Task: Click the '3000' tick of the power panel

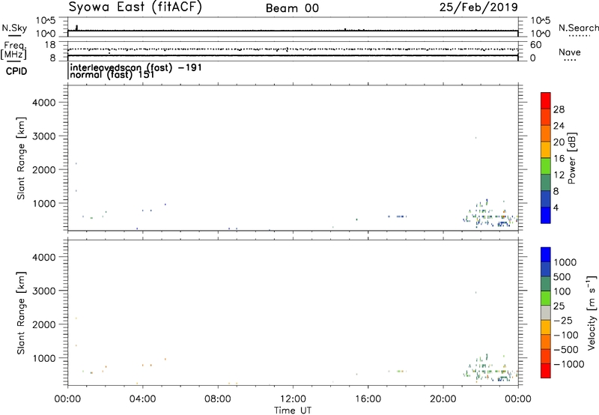Action: click(x=44, y=136)
